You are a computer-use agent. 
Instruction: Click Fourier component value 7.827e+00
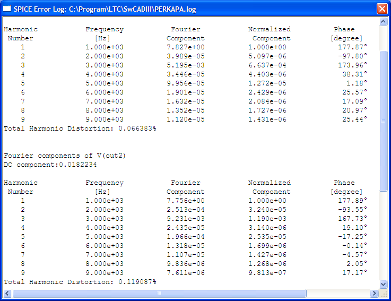point(186,47)
